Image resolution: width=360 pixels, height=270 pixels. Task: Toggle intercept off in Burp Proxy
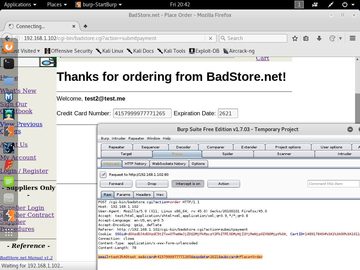(x=188, y=184)
